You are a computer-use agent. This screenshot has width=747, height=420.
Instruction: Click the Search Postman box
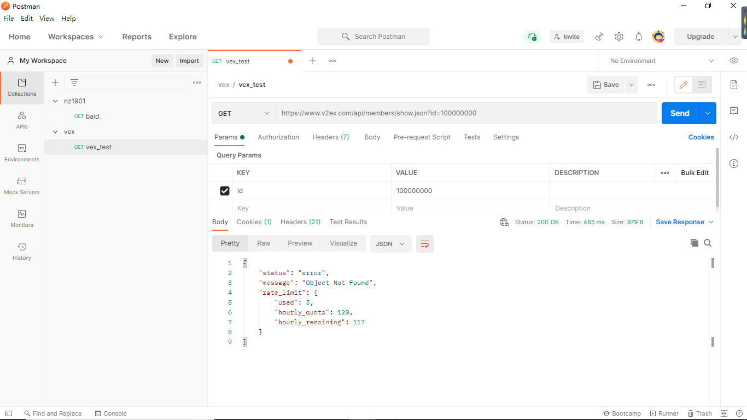pos(373,37)
